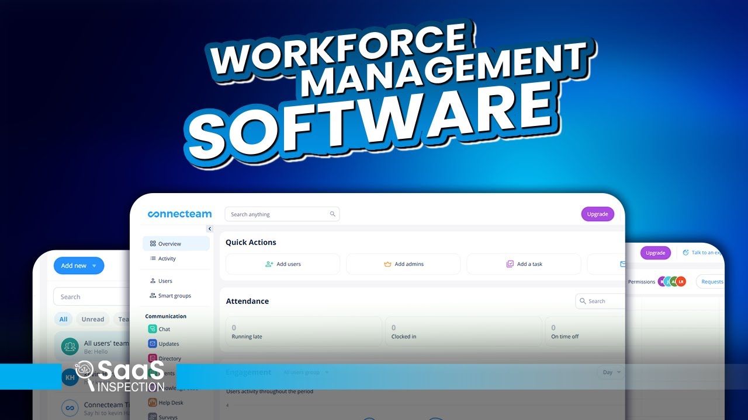Viewport: 748px width, 420px height.
Task: Open the Day period dropdown
Action: [x=611, y=372]
